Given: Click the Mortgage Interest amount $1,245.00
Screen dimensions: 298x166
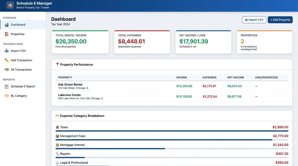Looking at the screenshot, I should pos(281,145).
